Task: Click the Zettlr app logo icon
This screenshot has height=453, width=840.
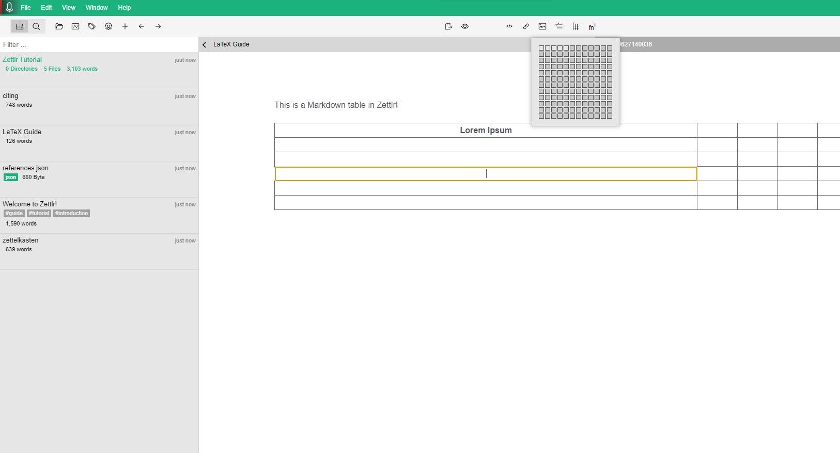Action: (9, 7)
